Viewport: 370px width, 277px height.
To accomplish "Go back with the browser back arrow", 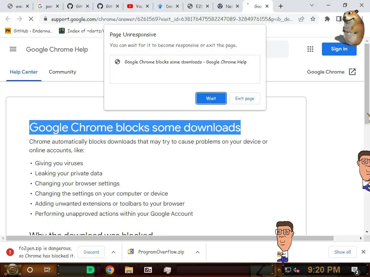I will (x=8, y=19).
